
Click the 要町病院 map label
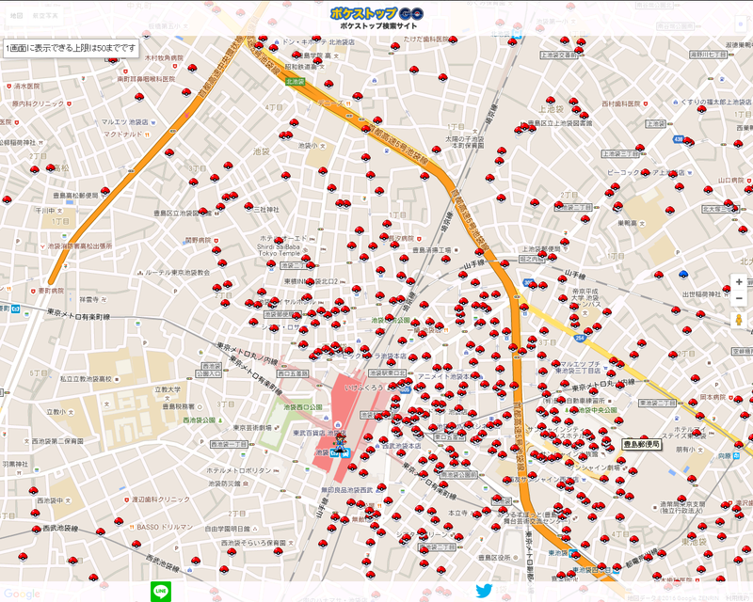[x=51, y=291]
